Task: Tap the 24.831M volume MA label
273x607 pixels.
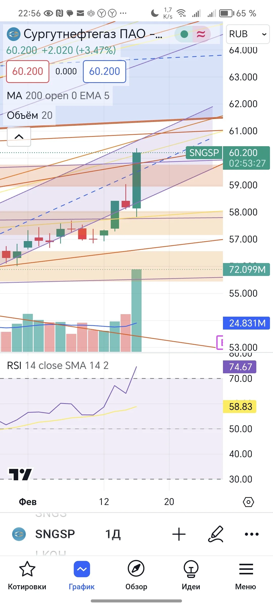Action: [x=246, y=323]
